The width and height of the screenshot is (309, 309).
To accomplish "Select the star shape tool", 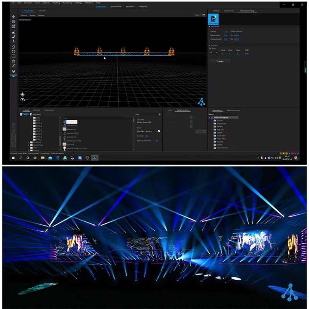I will click(x=14, y=61).
